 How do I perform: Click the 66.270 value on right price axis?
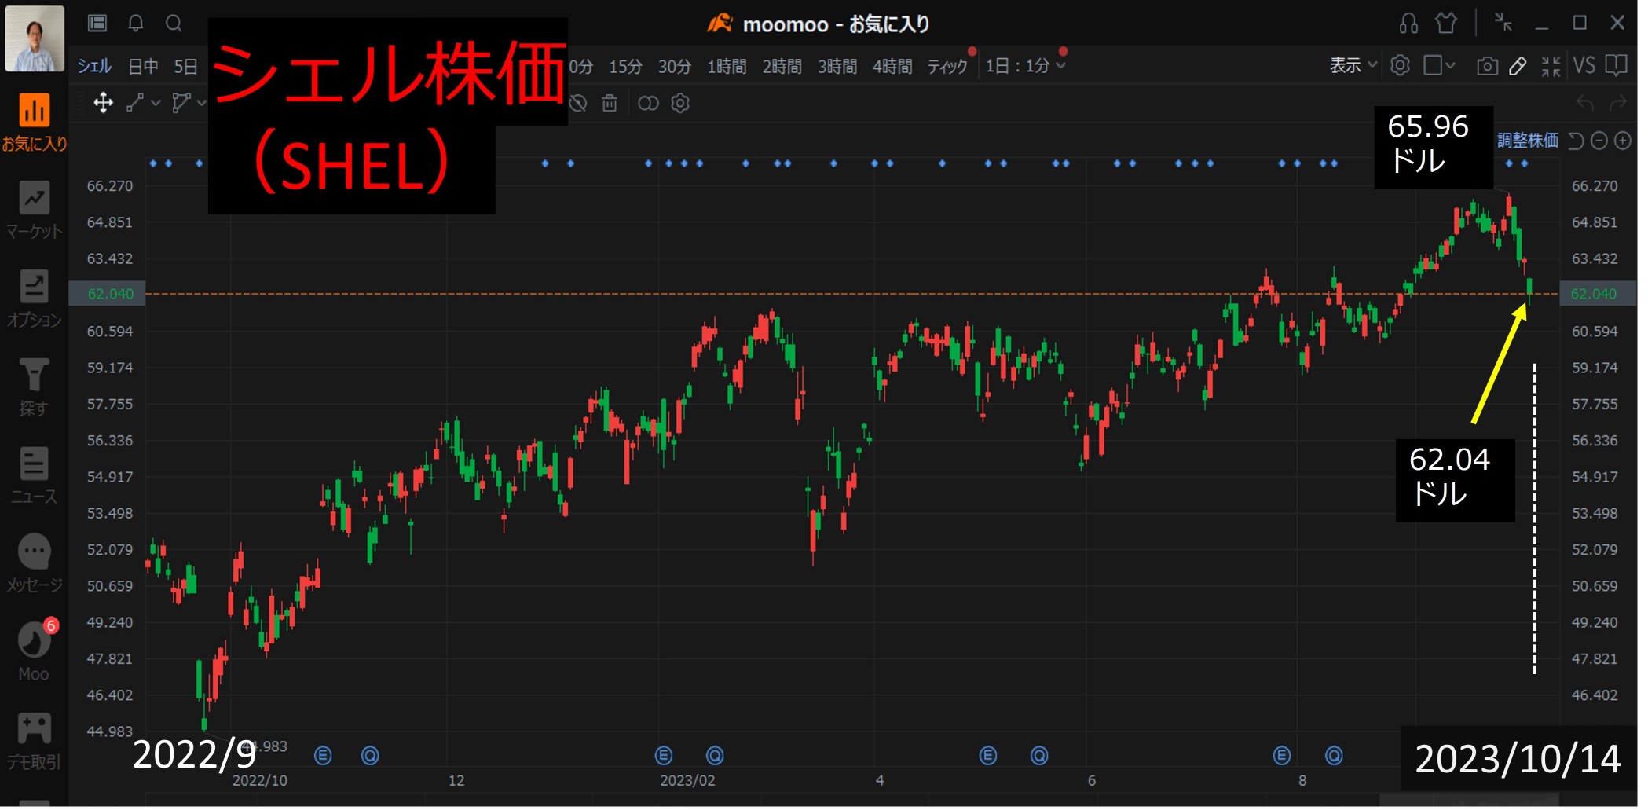pyautogui.click(x=1594, y=186)
